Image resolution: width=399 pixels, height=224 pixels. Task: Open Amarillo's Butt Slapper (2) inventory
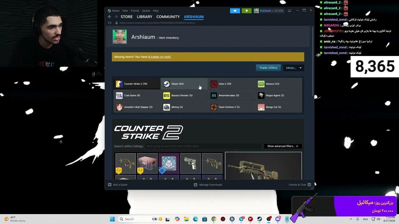pos(137,107)
